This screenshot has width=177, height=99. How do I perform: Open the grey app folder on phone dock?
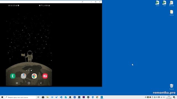point(24,76)
